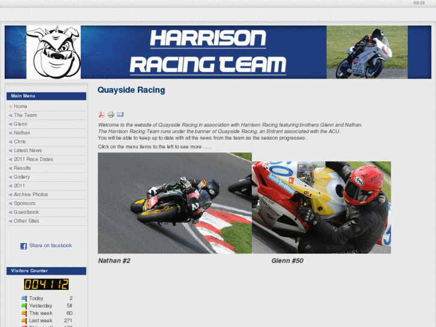The height and width of the screenshot is (327, 436).
Task: Click the motorcycle photo in the banner
Action: (367, 52)
